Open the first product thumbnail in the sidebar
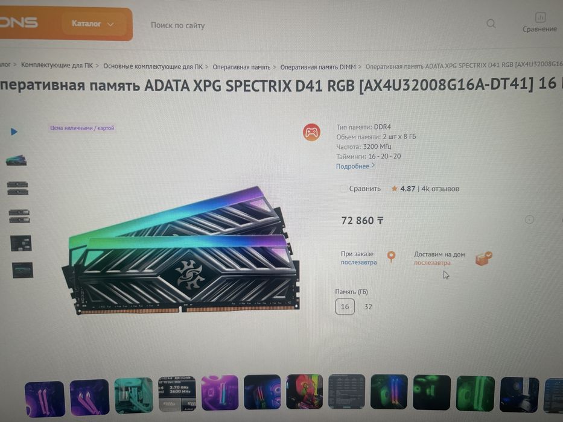Screen dimensions: 563x422 (x=16, y=160)
